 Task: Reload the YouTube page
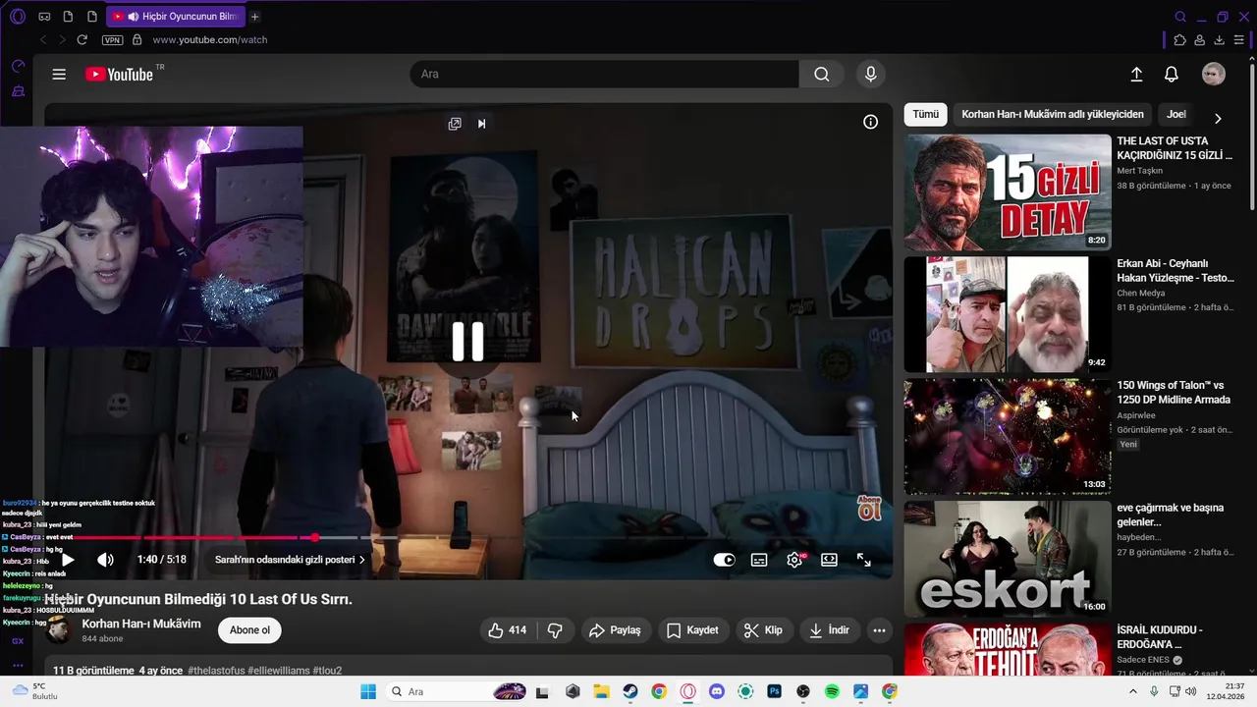pos(82,40)
